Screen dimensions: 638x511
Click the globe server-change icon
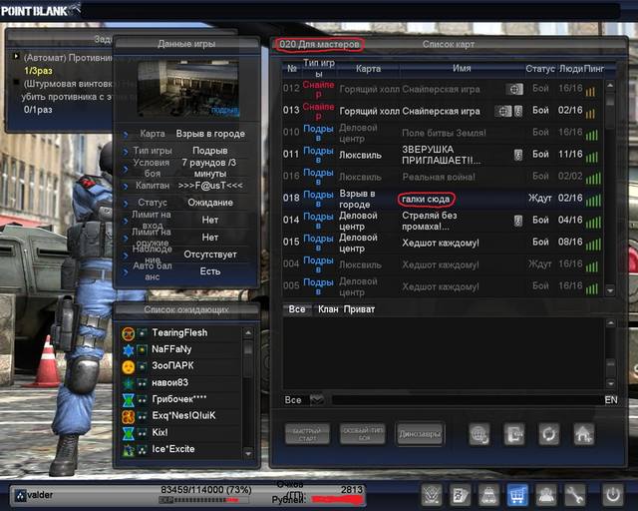[x=479, y=434]
